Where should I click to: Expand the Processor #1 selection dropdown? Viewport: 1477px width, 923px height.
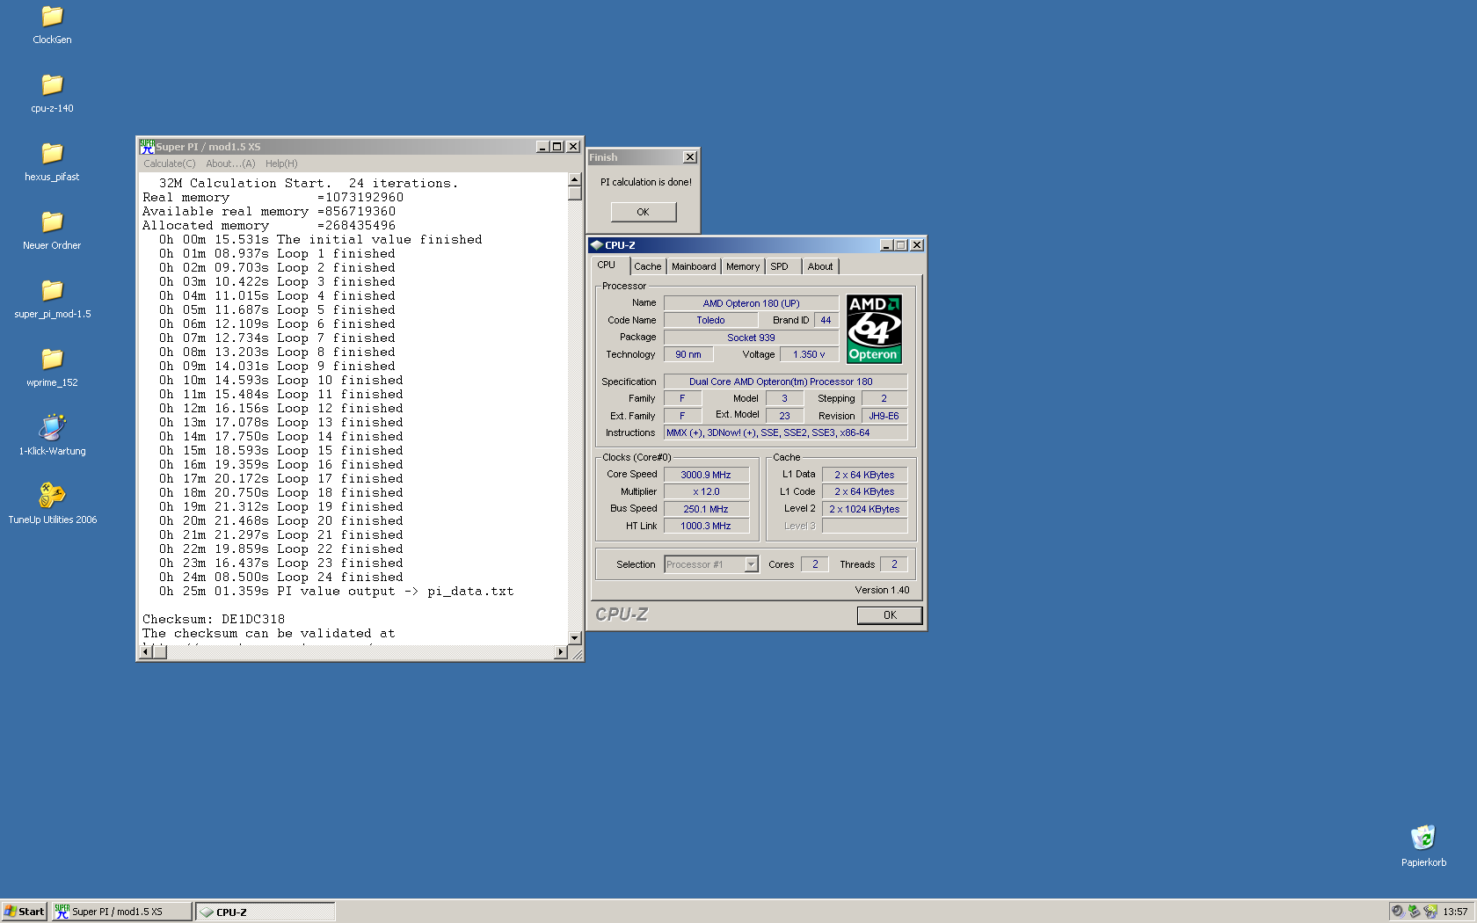tap(751, 564)
